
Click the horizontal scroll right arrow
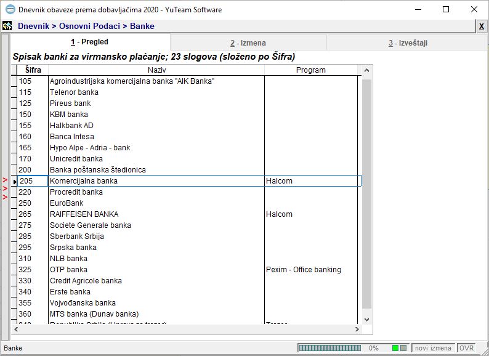pyautogui.click(x=357, y=329)
